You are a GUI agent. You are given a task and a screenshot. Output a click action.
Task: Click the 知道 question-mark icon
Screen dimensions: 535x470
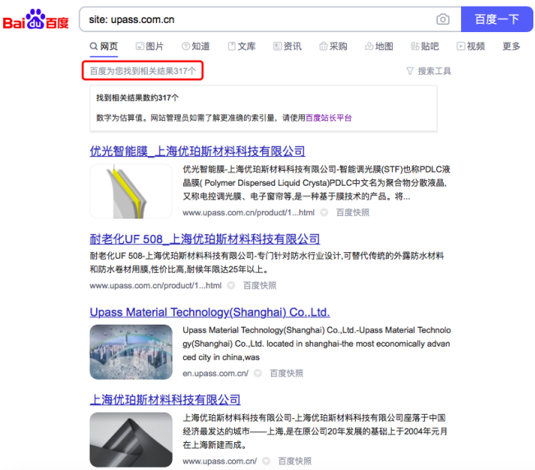tap(186, 46)
